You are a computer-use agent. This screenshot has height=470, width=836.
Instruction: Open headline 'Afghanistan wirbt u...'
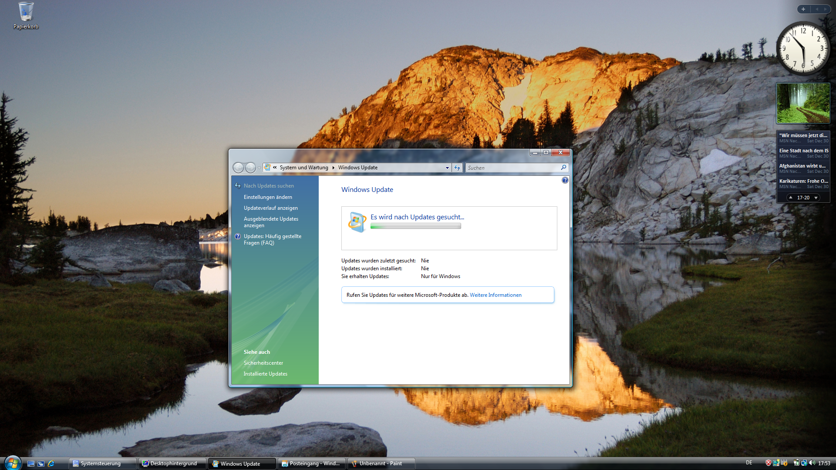(x=803, y=168)
